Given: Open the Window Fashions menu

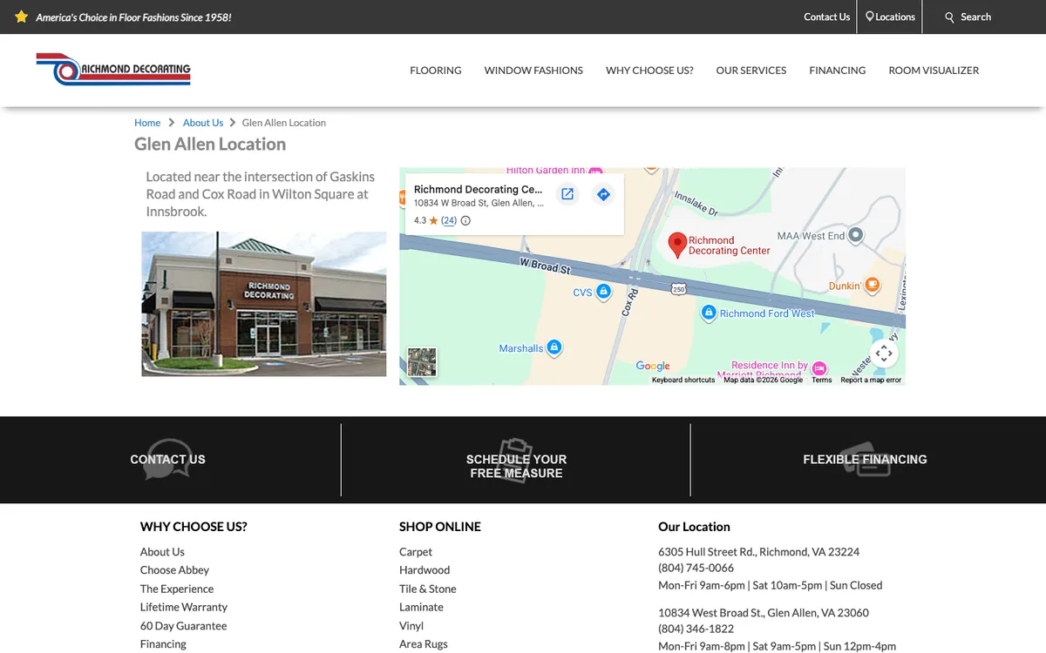Looking at the screenshot, I should pos(533,71).
